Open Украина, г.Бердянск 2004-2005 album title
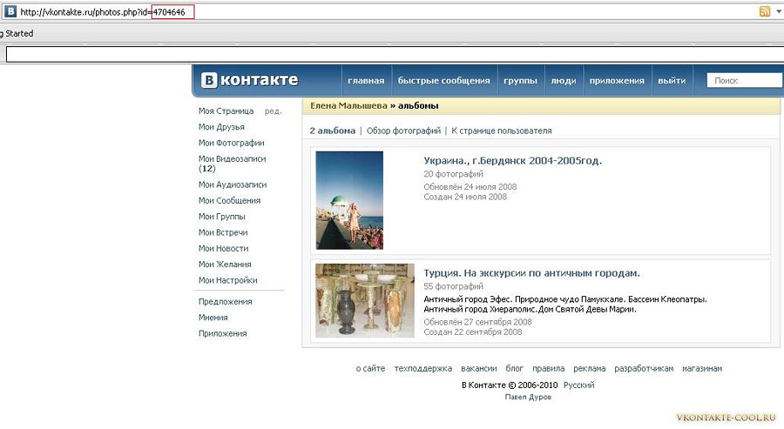The image size is (784, 429). pyautogui.click(x=512, y=161)
